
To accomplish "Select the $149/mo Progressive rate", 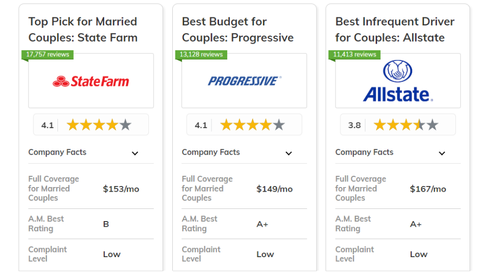I will click(x=274, y=189).
